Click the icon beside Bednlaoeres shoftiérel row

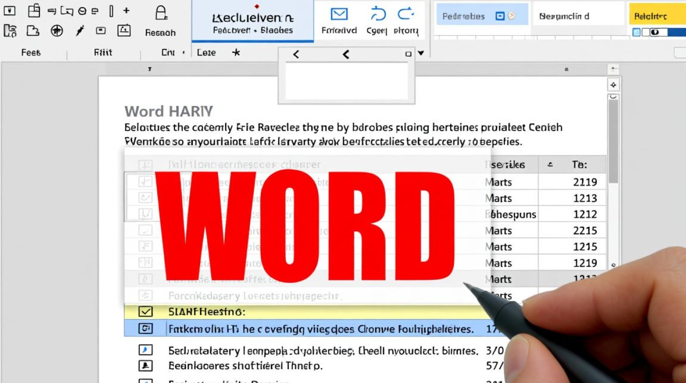146,366
